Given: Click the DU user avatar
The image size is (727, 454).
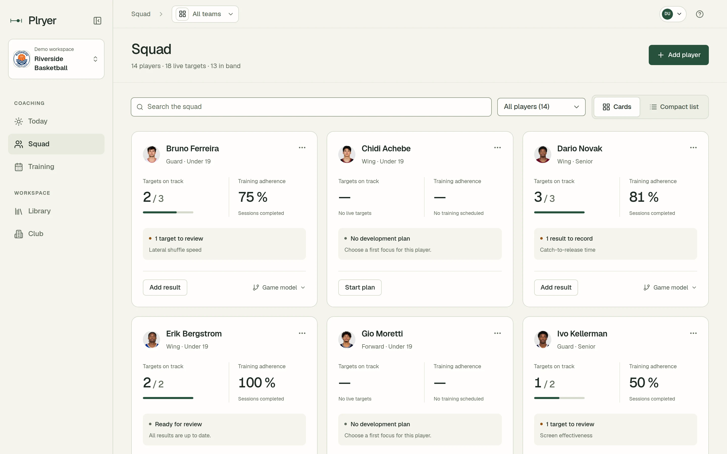Looking at the screenshot, I should (667, 14).
